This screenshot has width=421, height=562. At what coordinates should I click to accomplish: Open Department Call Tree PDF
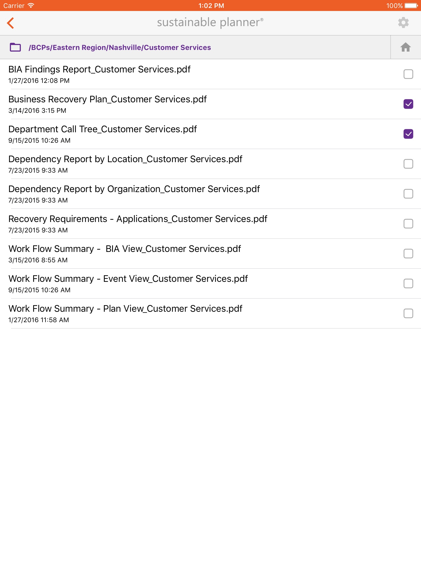pos(103,129)
